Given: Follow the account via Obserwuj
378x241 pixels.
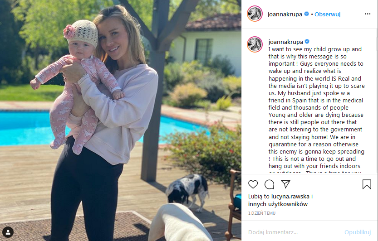Looking at the screenshot, I should pyautogui.click(x=327, y=14).
